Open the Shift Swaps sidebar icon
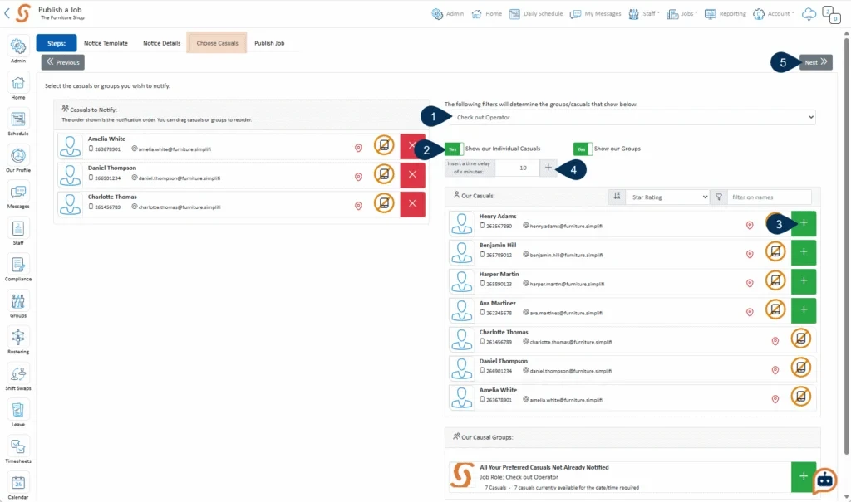Viewport: 851px width, 502px height. tap(18, 377)
